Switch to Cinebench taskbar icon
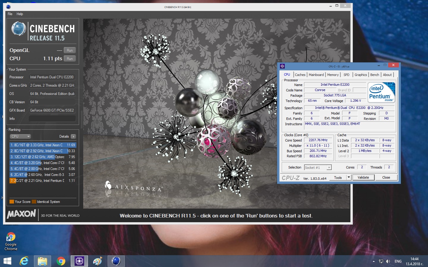Image resolution: width=428 pixels, height=267 pixels. (116, 261)
